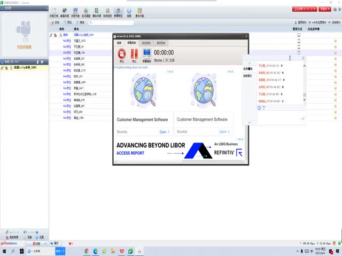Pause the oCam recording
Image resolution: width=342 pixels, height=256 pixels.
pos(134,54)
